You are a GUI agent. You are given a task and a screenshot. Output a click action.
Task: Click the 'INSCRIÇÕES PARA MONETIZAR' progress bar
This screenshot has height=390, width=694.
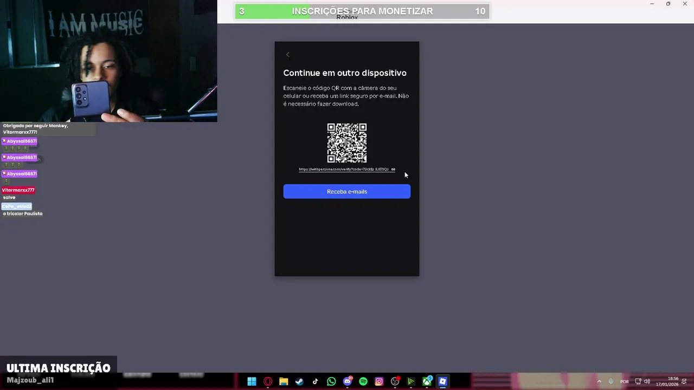(362, 11)
